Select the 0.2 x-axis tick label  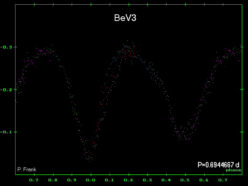129,180
